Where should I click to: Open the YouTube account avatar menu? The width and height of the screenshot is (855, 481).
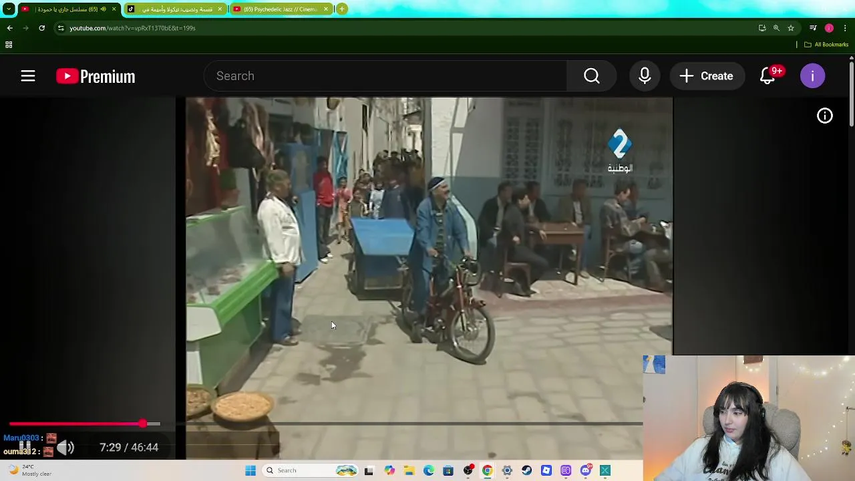tap(812, 76)
